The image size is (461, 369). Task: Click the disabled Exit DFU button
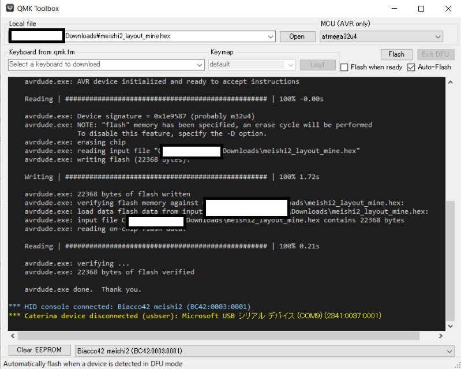tap(436, 54)
